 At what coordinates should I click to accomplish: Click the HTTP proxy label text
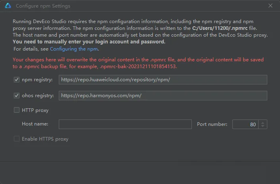point(35,110)
